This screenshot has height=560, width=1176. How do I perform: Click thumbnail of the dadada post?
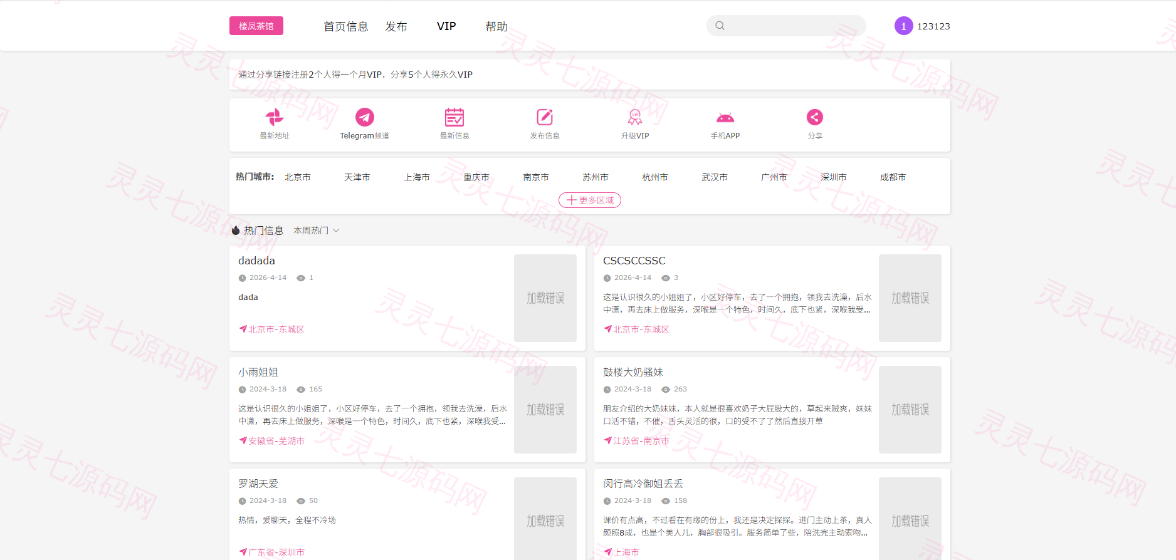click(545, 298)
